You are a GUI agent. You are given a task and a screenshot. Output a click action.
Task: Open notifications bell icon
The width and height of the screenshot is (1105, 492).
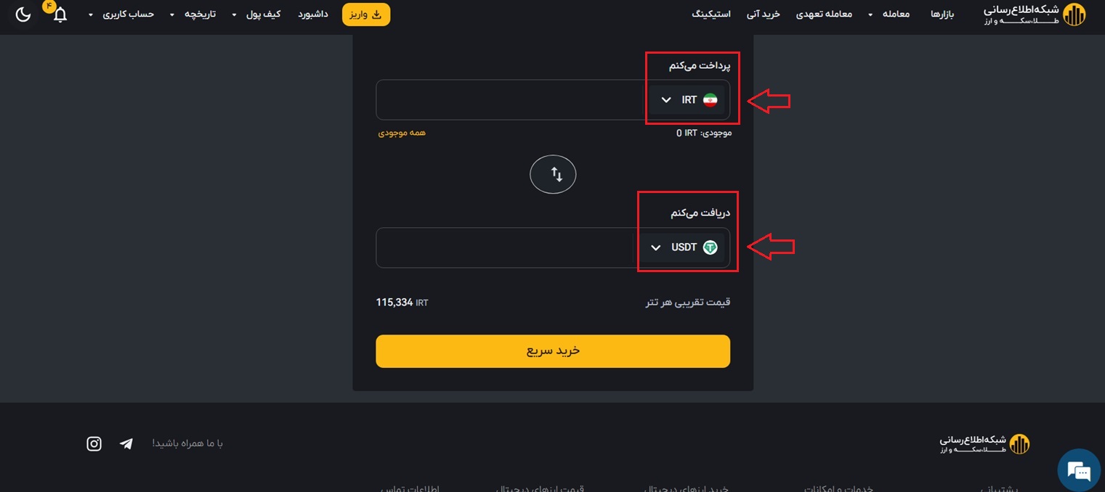coord(60,15)
